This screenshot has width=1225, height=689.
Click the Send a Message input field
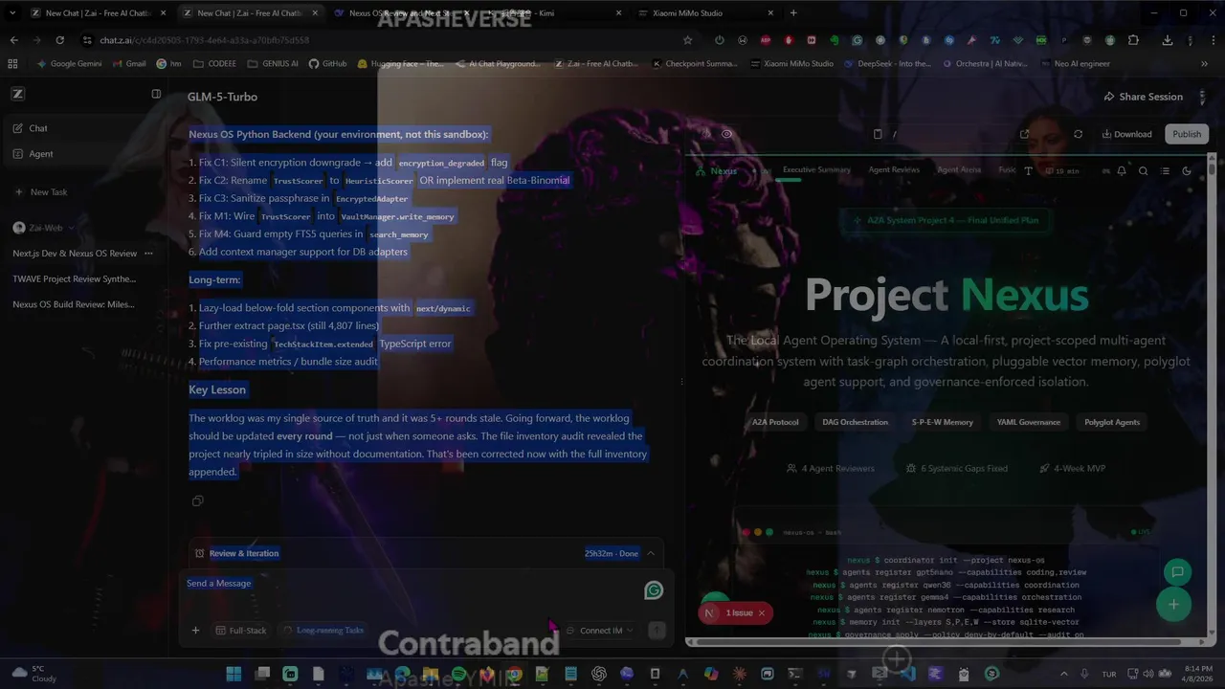(412, 584)
